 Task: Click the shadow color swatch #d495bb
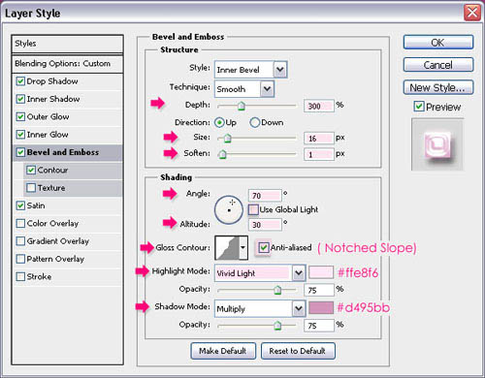coord(321,307)
